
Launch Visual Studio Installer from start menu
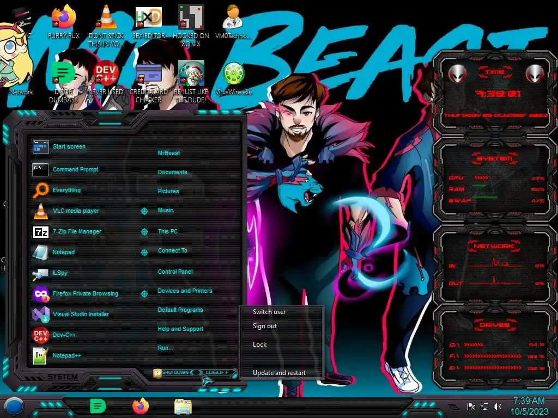[x=70, y=314]
